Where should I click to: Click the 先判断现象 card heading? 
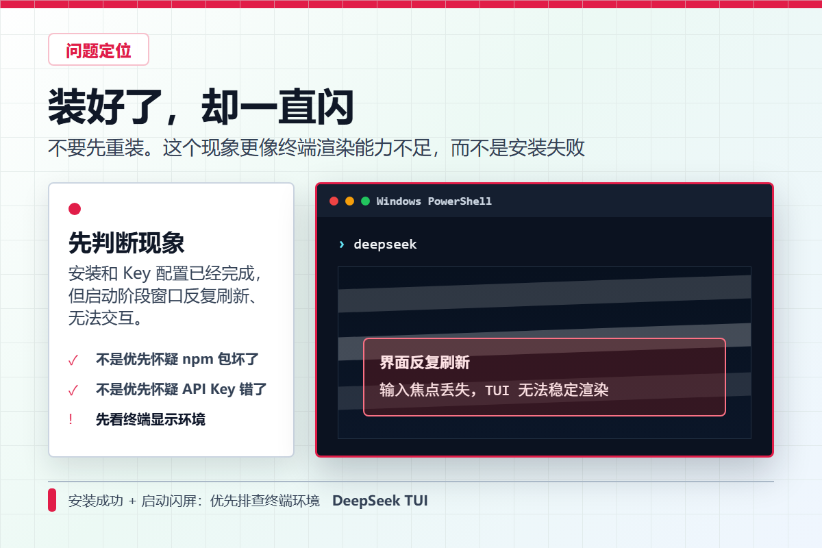coord(126,242)
